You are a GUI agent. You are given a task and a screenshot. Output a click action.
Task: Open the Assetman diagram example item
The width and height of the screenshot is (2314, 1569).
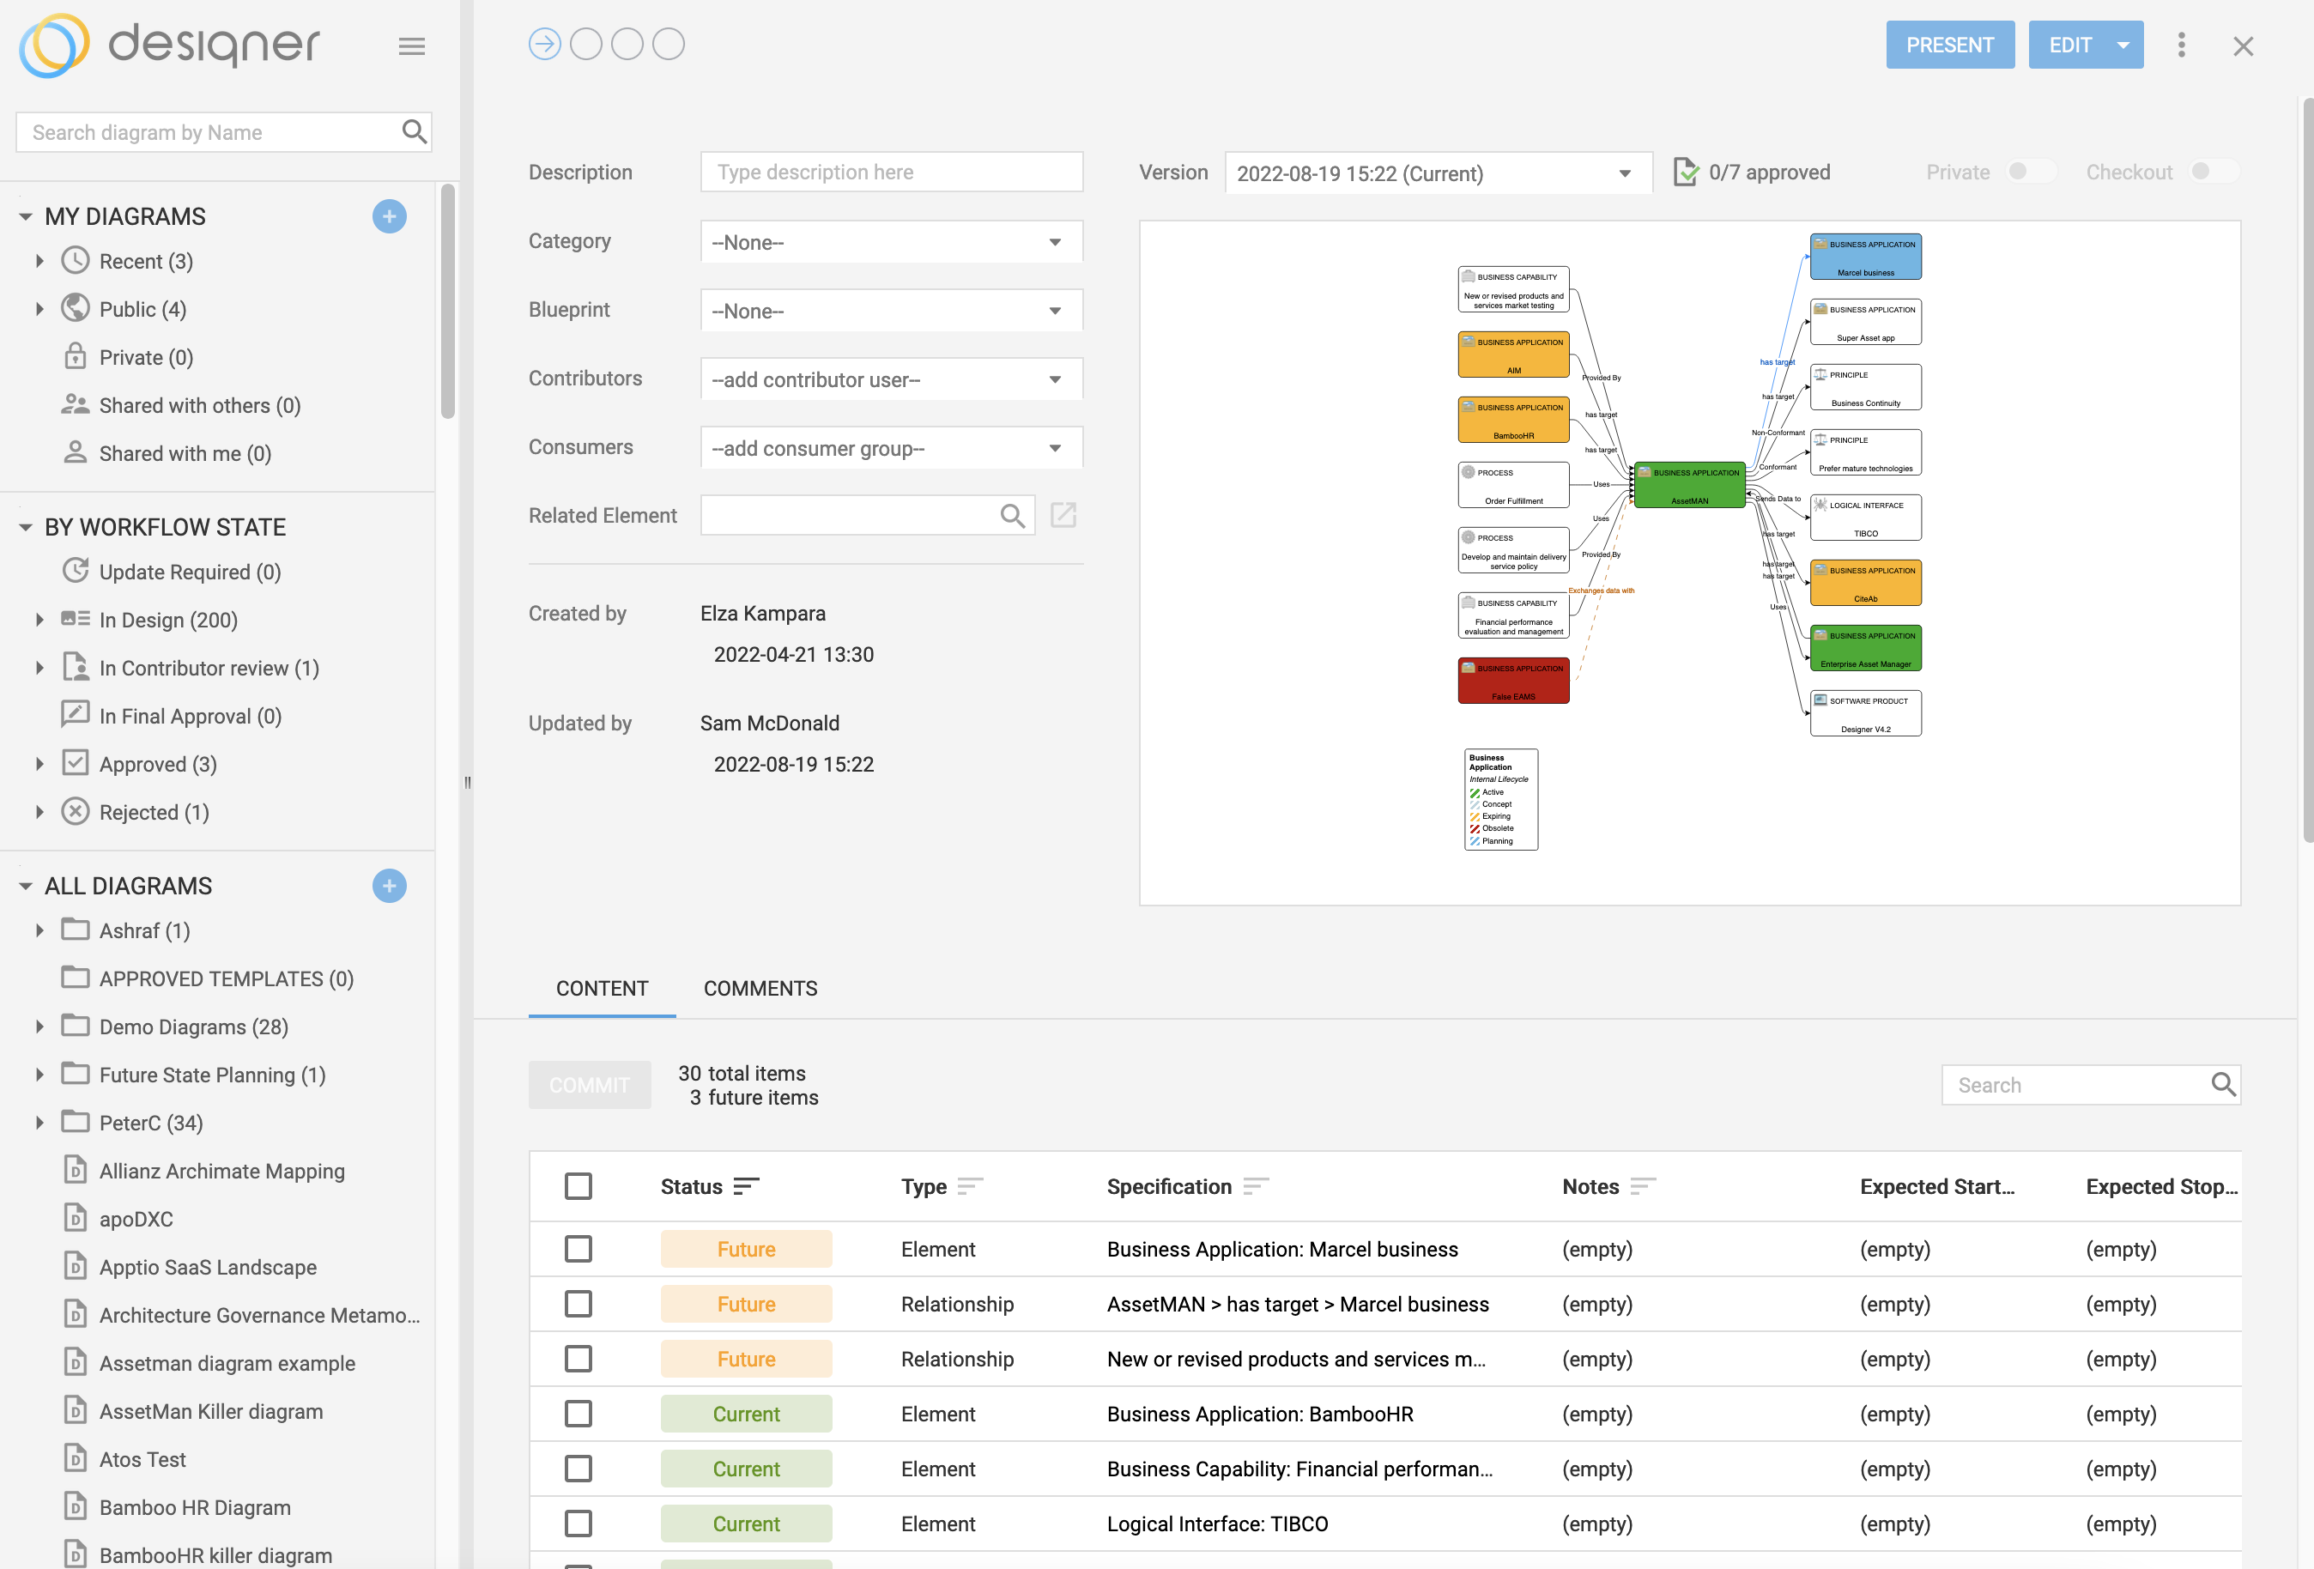pos(227,1363)
